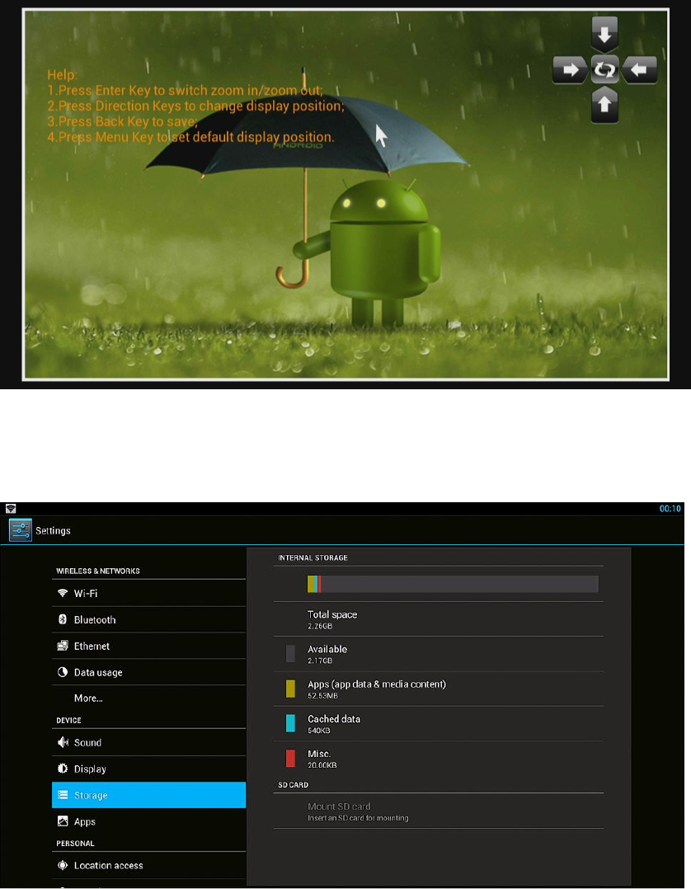Image resolution: width=691 pixels, height=889 pixels.
Task: Click the Data usage icon
Action: click(x=63, y=672)
